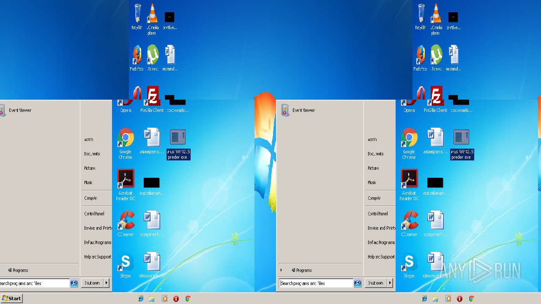Viewport: 541px width, 304px height.
Task: Open Recycle Bin on the left desktop copy
Action: coord(137,17)
